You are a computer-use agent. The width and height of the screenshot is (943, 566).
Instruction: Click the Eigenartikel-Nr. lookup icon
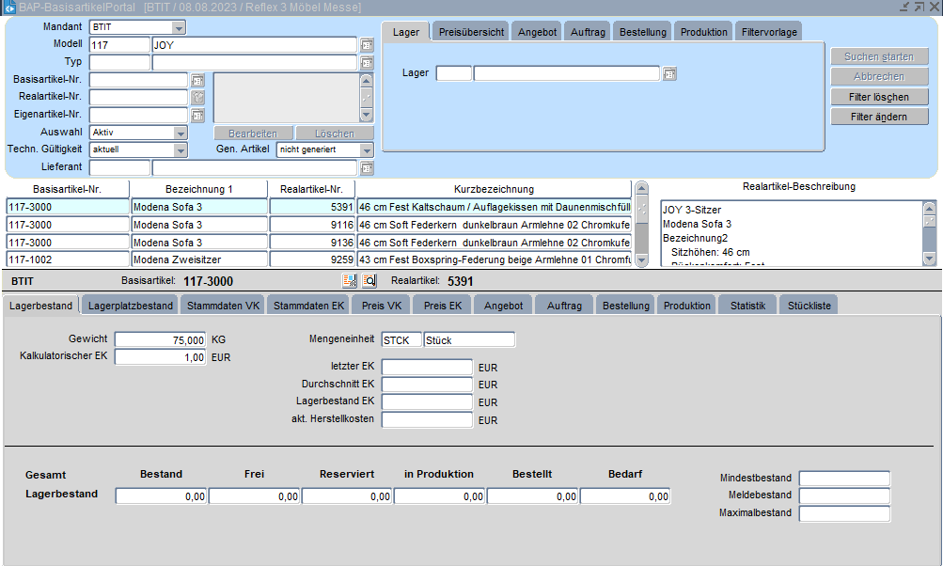click(x=197, y=115)
